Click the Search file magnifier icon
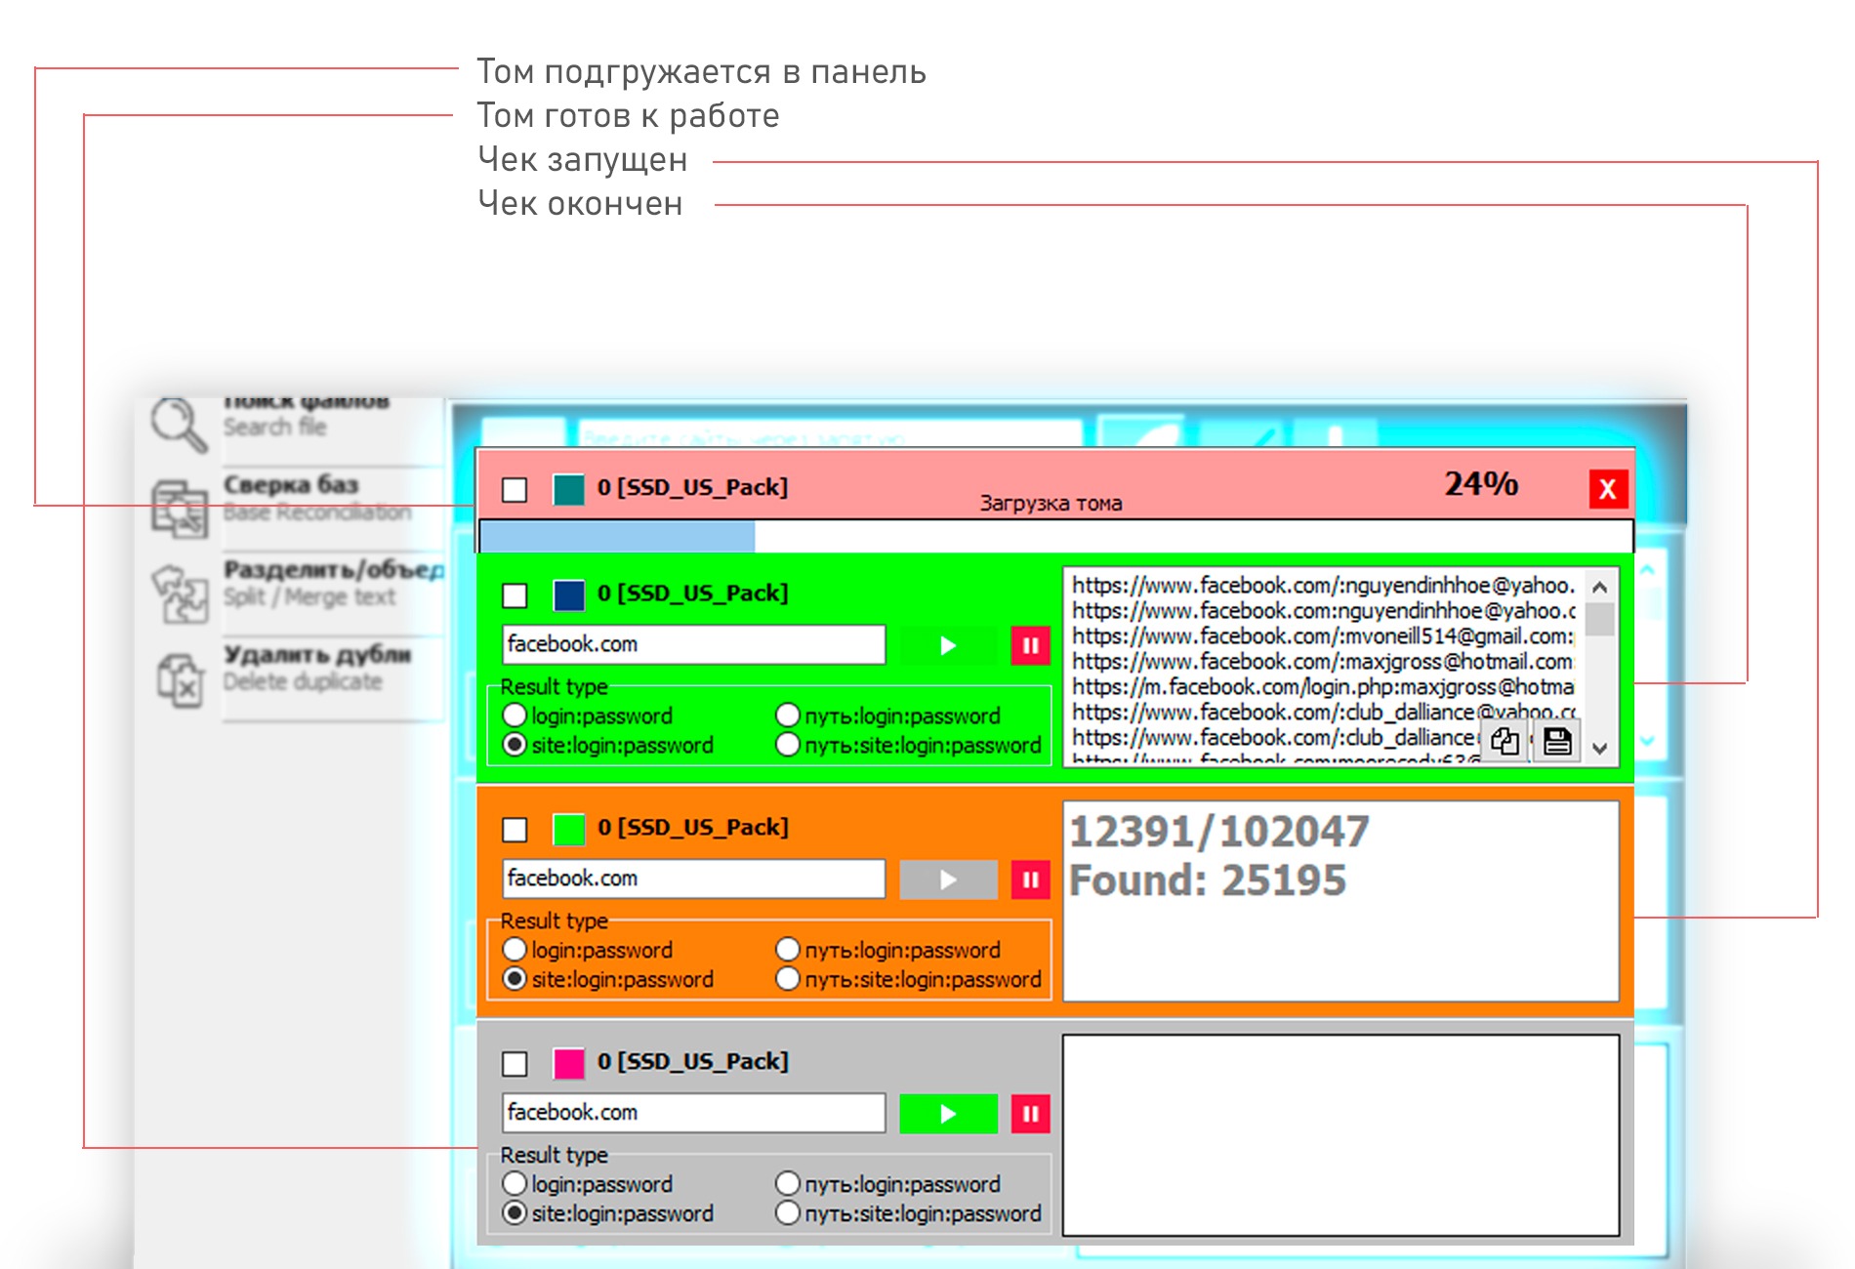Viewport: 1855px width, 1269px height. (x=179, y=426)
